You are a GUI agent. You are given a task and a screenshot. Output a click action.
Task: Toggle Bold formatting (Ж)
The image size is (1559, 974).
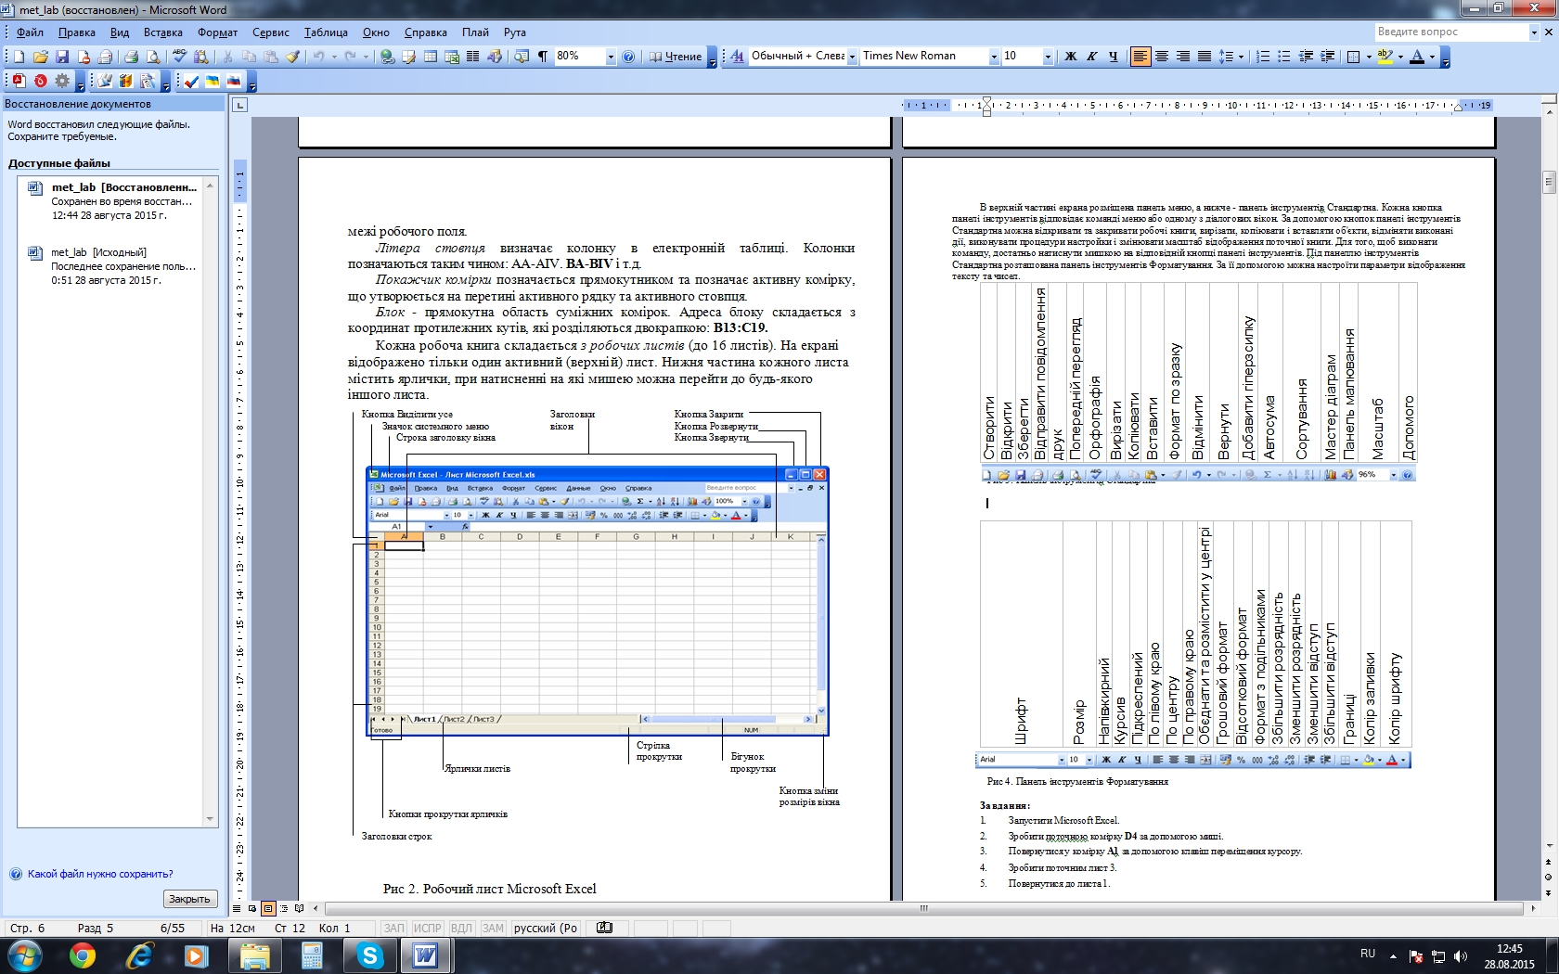[1070, 57]
